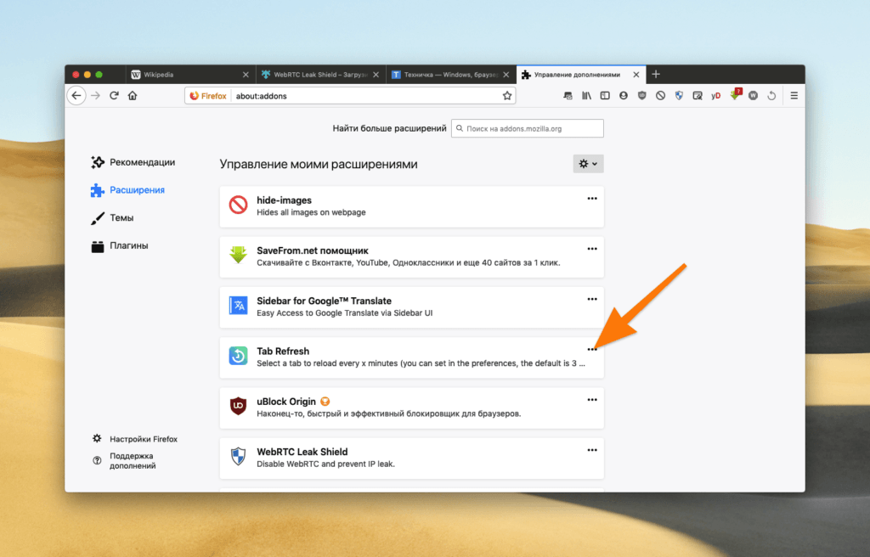Viewport: 870px width, 557px height.
Task: Close the Техничка tab
Action: tap(506, 75)
